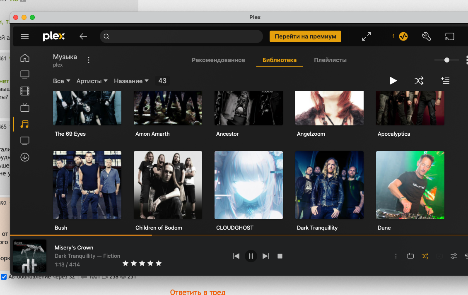Open the Children of Bodom poster
This screenshot has width=468, height=295.
click(x=168, y=185)
